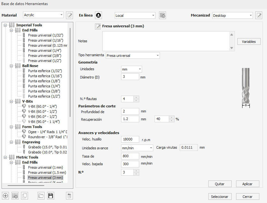The height and width of the screenshot is (203, 267).
Task: Click the Aplicar button
Action: [x=248, y=184]
